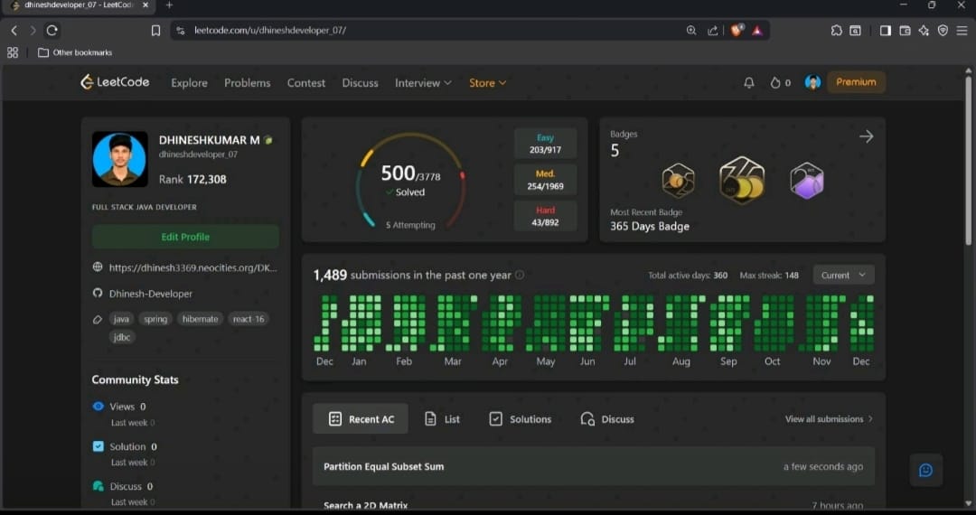The height and width of the screenshot is (515, 976).
Task: Open a new browser tab with plus button
Action: [169, 5]
